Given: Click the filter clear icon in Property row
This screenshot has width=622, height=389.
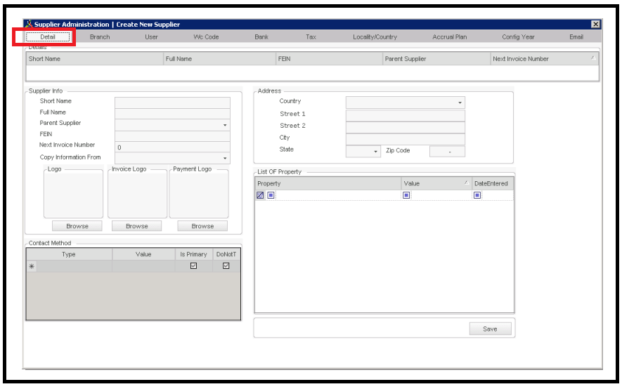Looking at the screenshot, I should tap(260, 195).
